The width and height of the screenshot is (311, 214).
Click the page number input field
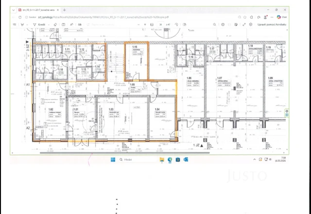161,25
